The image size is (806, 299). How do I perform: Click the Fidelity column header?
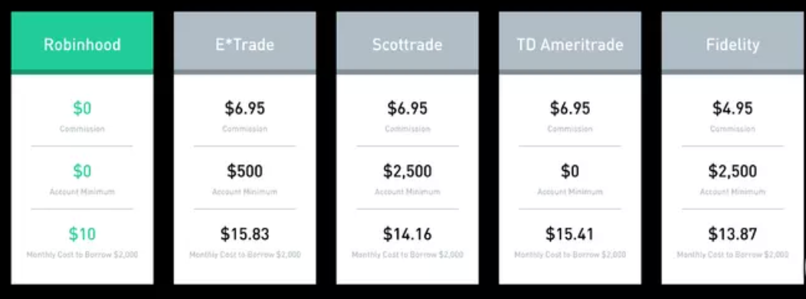pos(732,43)
